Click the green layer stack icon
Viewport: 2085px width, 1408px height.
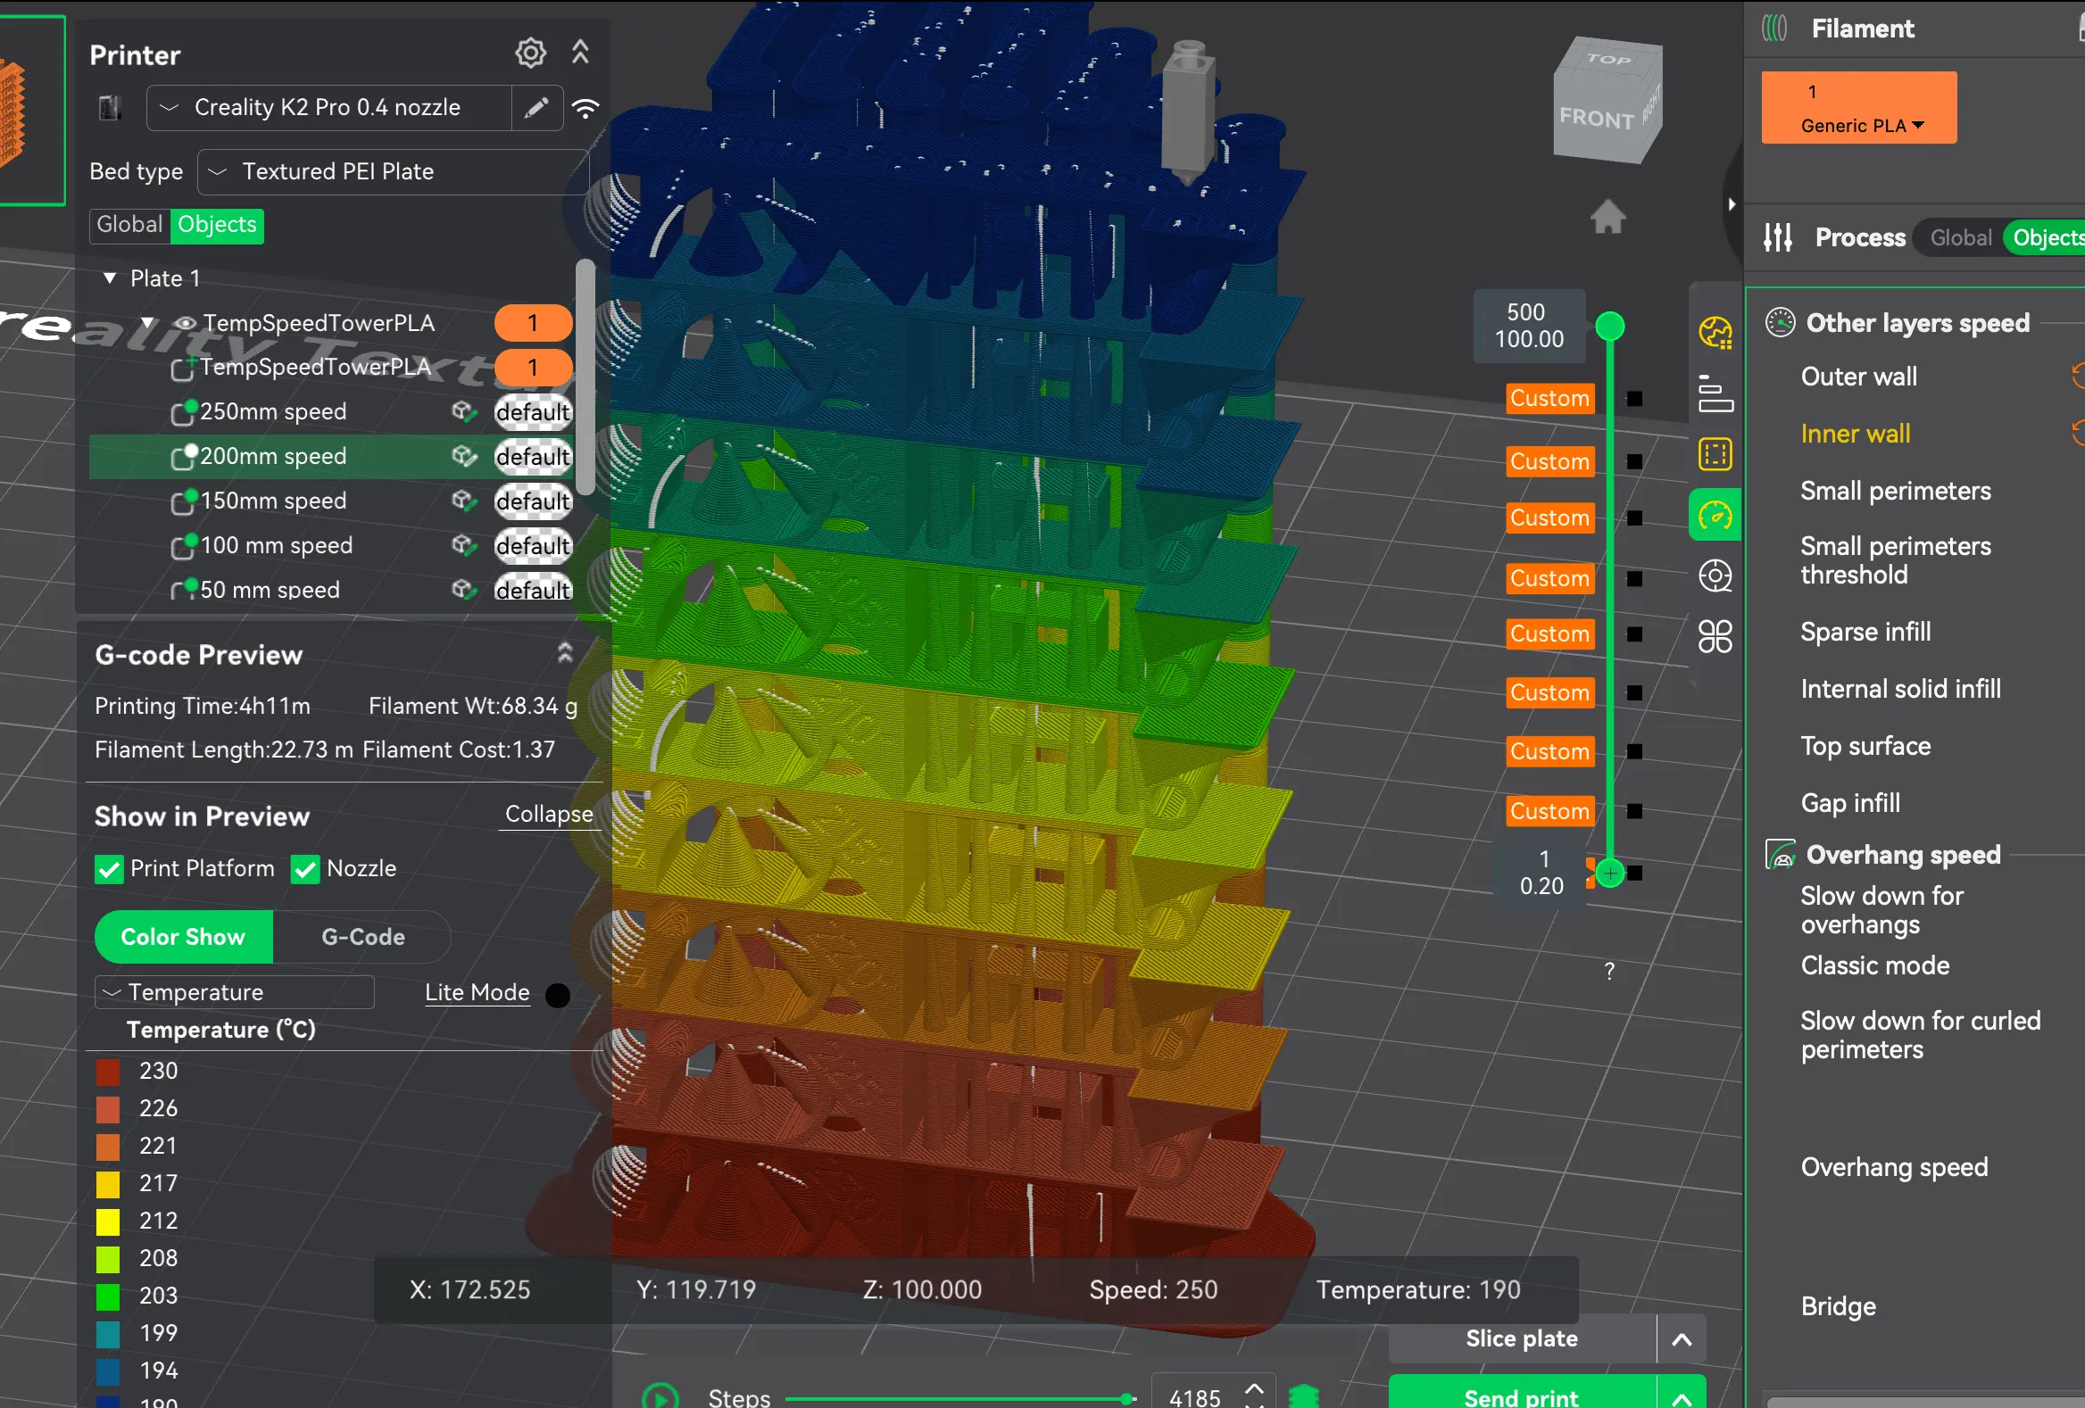click(1304, 1396)
